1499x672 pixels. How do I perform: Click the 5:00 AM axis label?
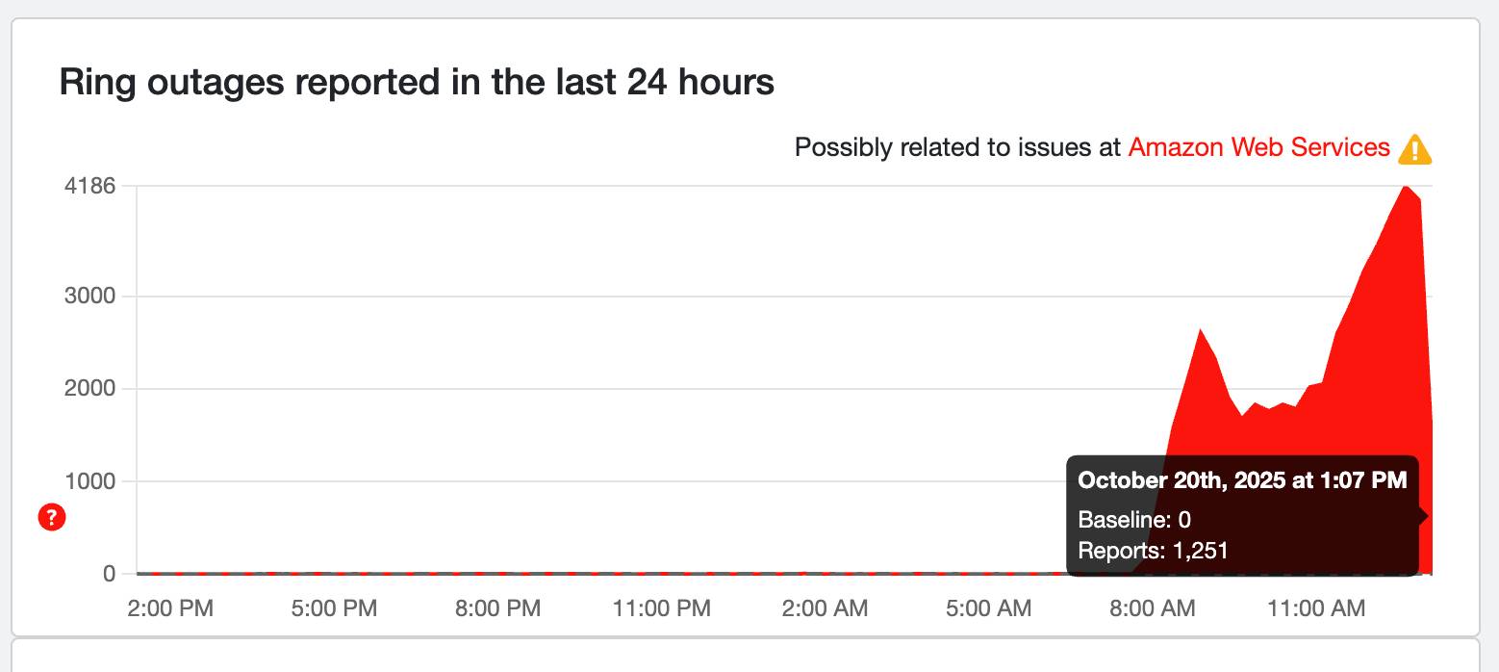990,608
